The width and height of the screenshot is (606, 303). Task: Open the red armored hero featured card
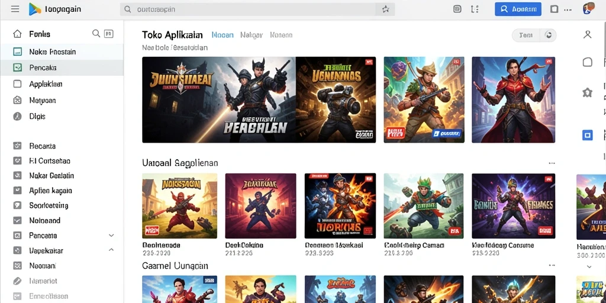coord(513,99)
